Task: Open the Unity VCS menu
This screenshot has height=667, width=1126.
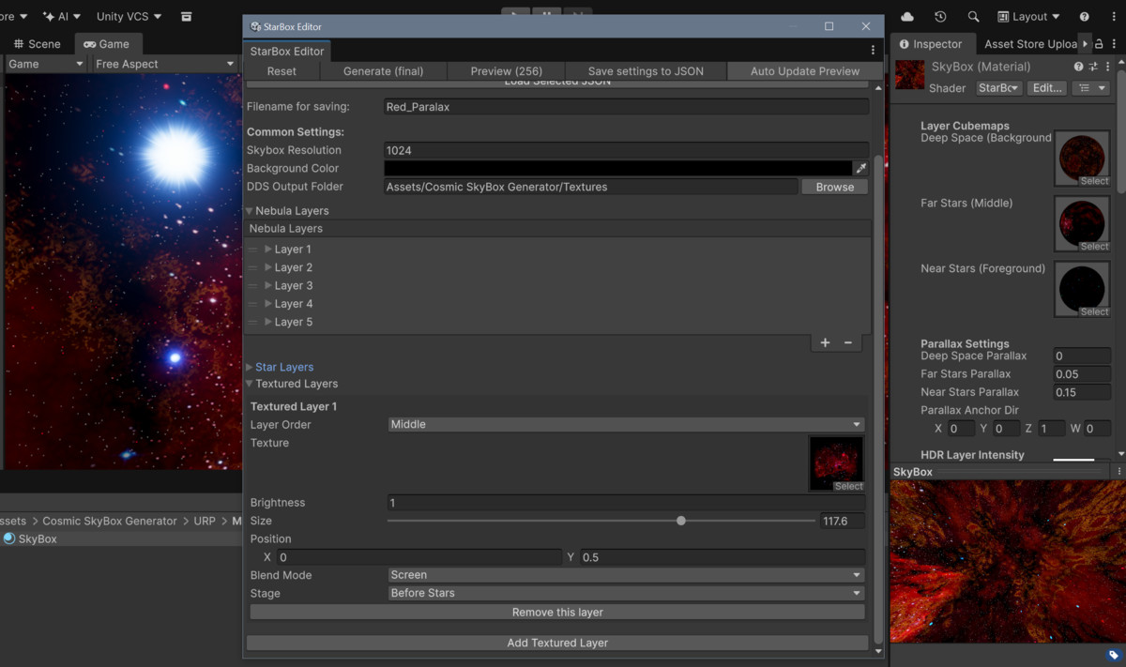Action: [x=129, y=17]
